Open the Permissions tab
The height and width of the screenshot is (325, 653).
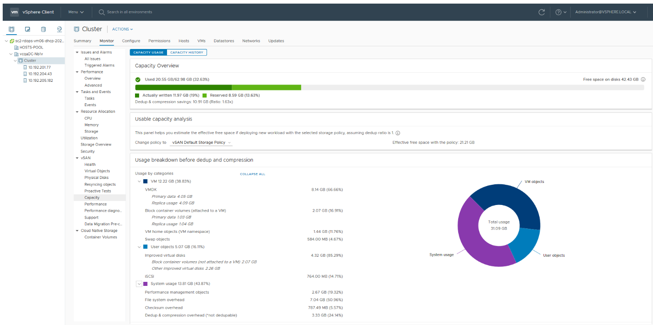coord(159,41)
